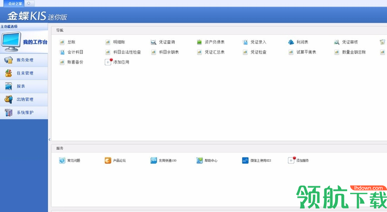Click 添加应用 to add an application
Image resolution: width=387 pixels, height=212 pixels.
(117, 62)
